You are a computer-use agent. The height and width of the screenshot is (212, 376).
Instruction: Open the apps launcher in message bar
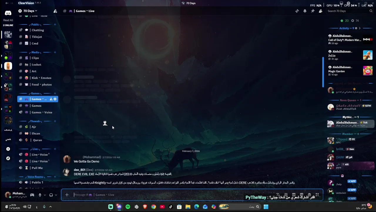[x=317, y=195]
